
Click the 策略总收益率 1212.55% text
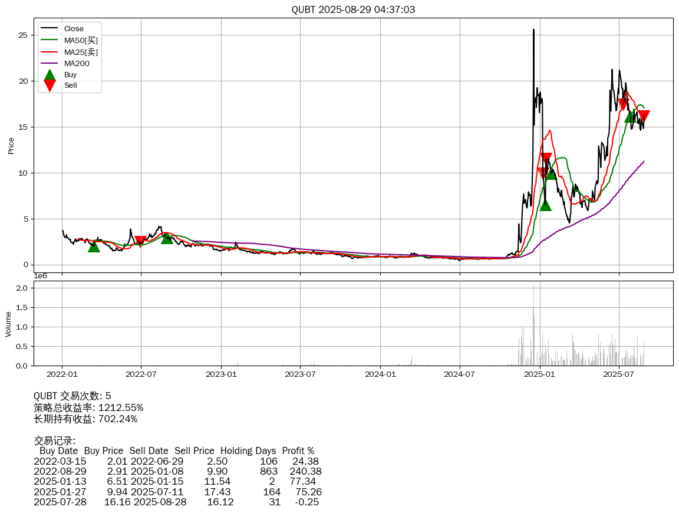[88, 407]
